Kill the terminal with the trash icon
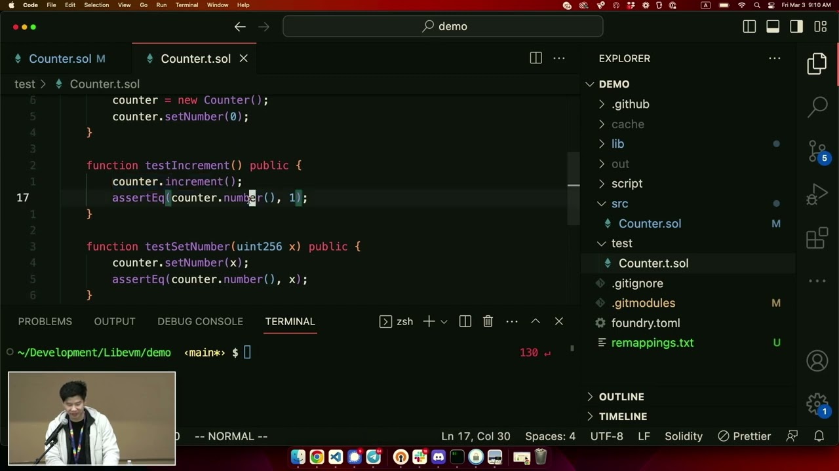 coord(488,321)
